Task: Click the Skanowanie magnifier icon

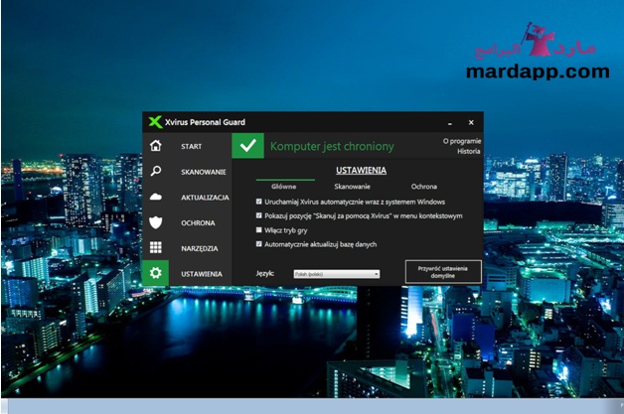Action: (156, 172)
